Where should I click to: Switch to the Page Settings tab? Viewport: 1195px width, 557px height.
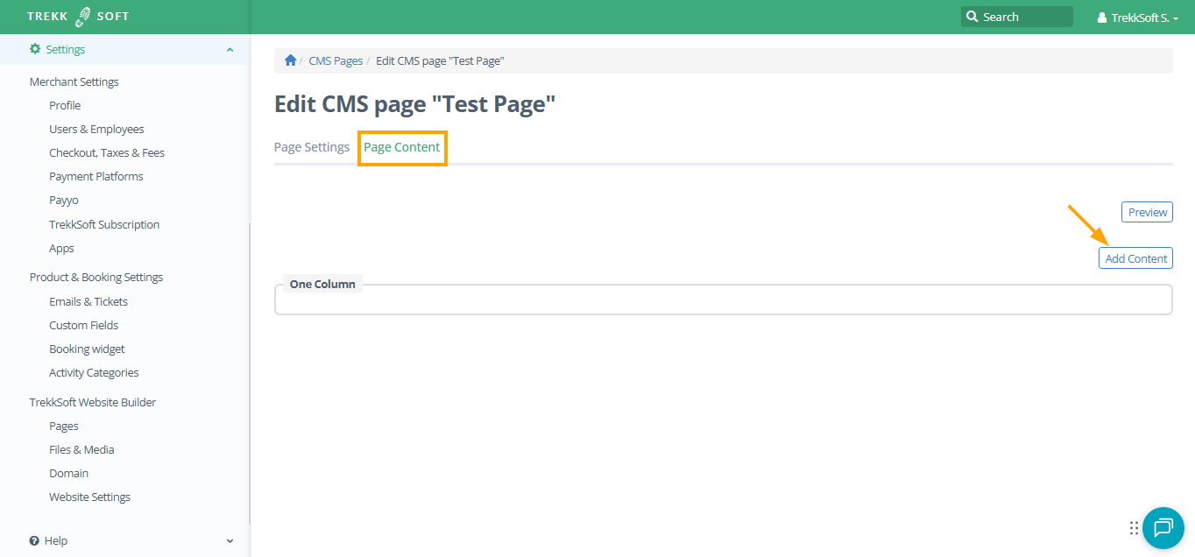click(x=312, y=147)
